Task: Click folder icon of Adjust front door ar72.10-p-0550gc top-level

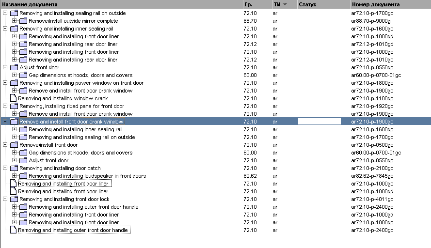Action: (x=14, y=67)
